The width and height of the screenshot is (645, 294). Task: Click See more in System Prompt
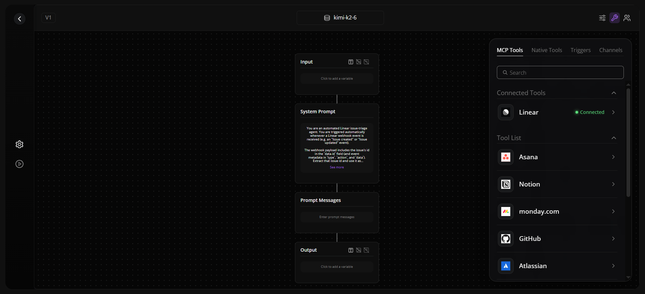click(x=337, y=167)
